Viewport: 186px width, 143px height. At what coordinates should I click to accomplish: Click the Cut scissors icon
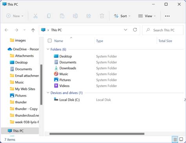pyautogui.click(x=35, y=16)
